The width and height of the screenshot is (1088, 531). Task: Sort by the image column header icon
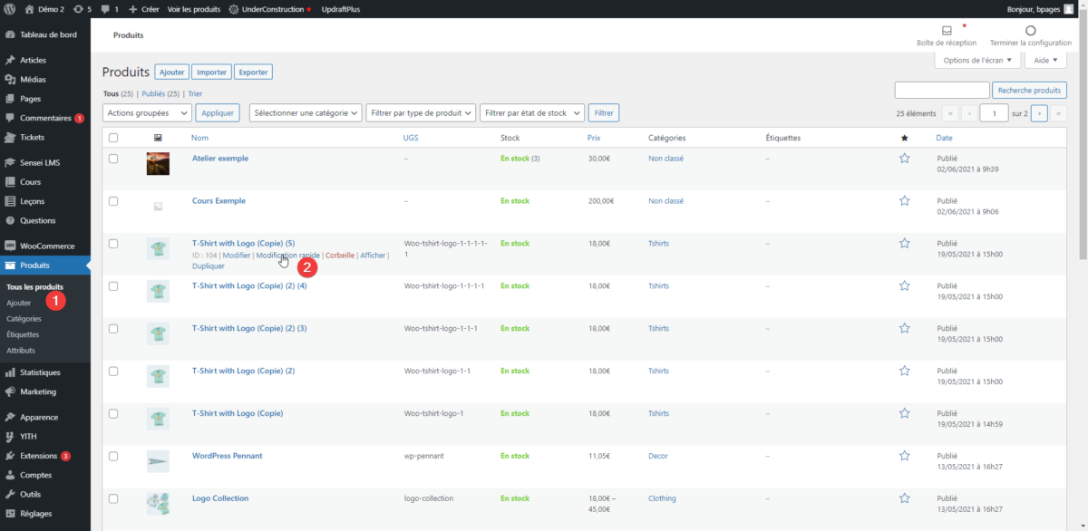pyautogui.click(x=158, y=138)
